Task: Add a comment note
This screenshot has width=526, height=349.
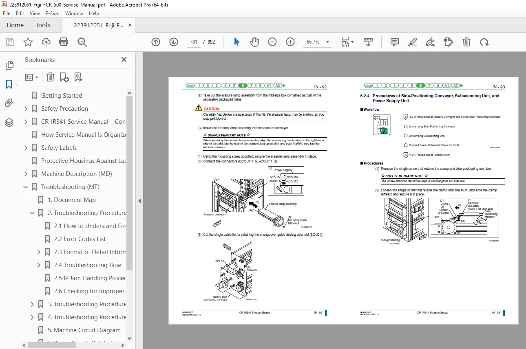Action: [x=394, y=42]
